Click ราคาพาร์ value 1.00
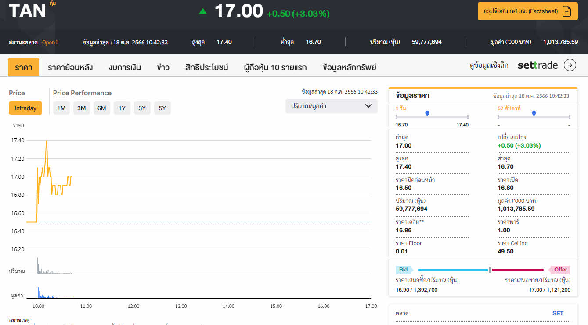The image size is (588, 325). tap(504, 230)
